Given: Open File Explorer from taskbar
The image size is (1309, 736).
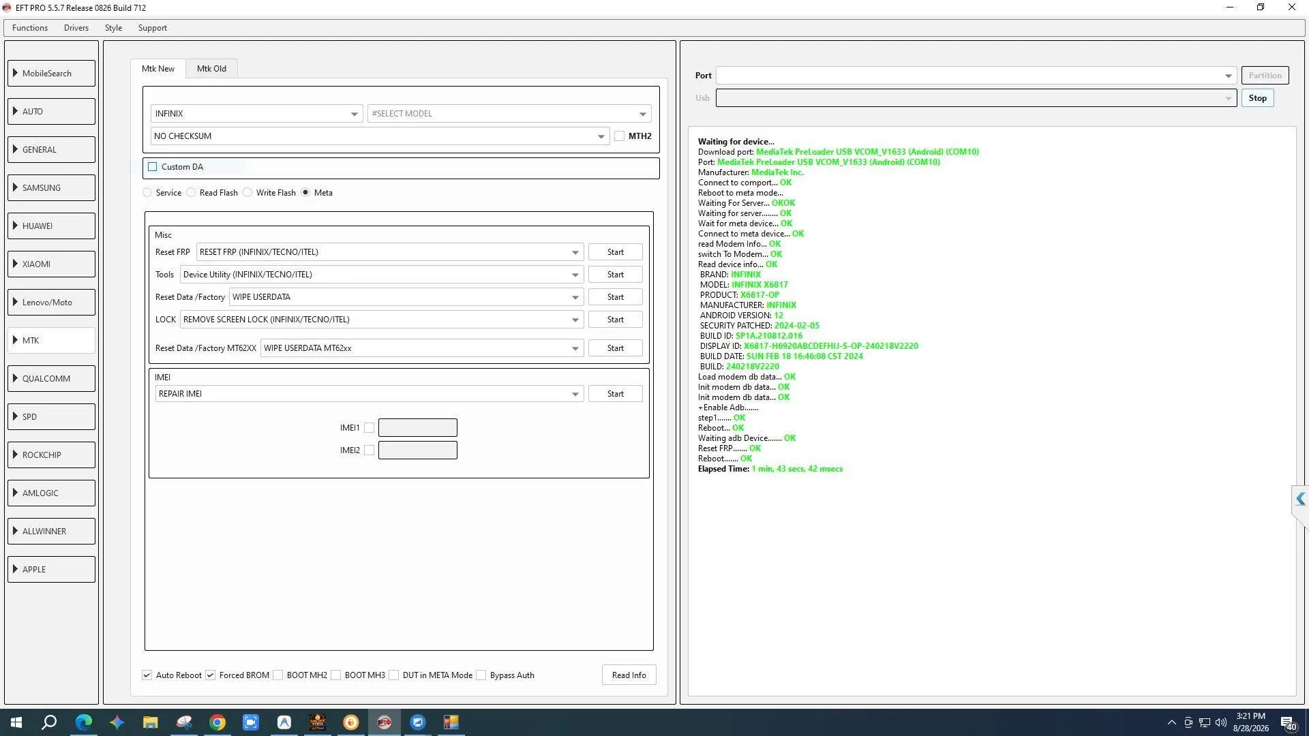Looking at the screenshot, I should 150,722.
